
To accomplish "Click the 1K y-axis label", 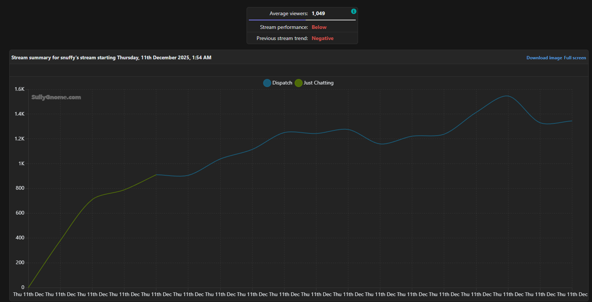I will point(21,164).
